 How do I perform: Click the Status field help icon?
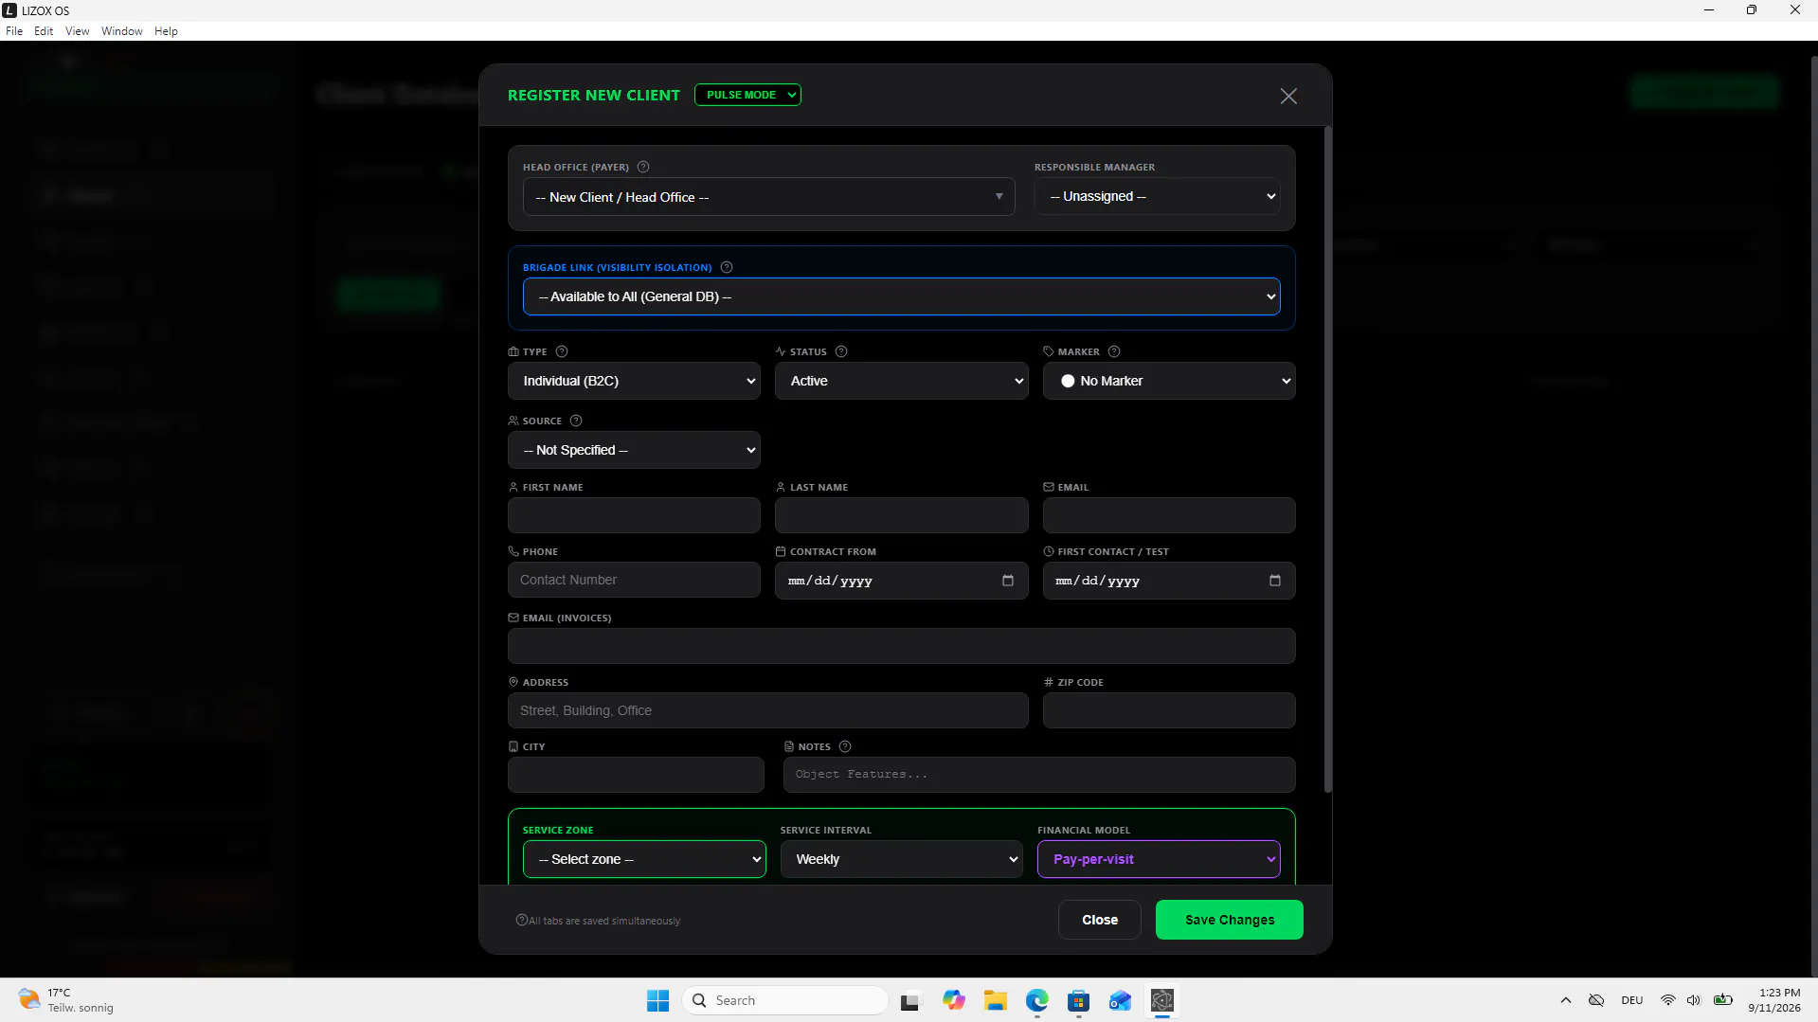841,351
